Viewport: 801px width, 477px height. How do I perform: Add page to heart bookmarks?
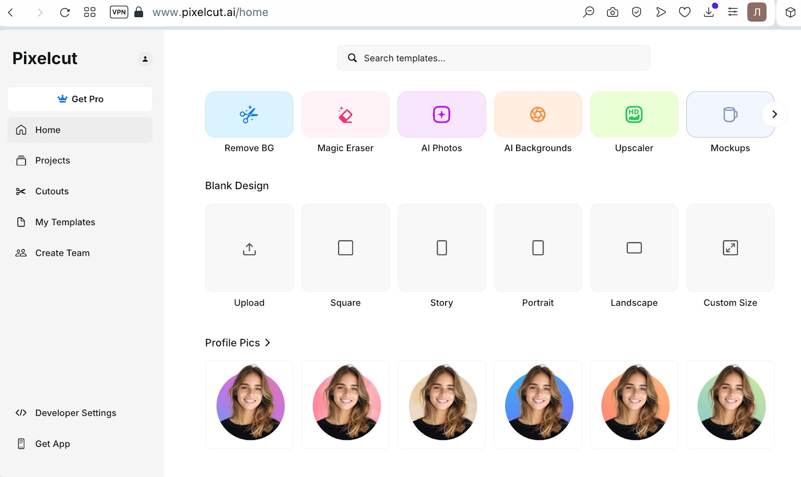click(685, 13)
